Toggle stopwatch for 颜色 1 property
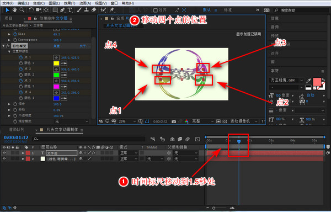This screenshot has width=331, height=212. pyautogui.click(x=21, y=63)
